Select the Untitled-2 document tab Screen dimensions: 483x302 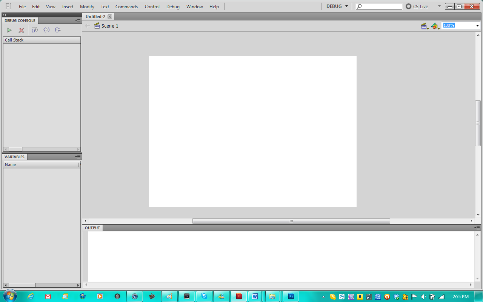pos(95,17)
